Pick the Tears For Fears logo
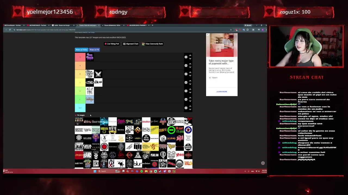This screenshot has height=195, width=348. pyautogui.click(x=188, y=138)
